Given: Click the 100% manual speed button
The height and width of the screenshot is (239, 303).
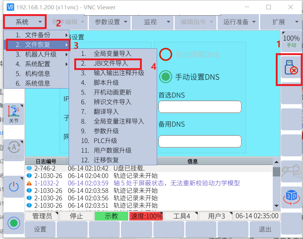Looking at the screenshot, I should point(291,41).
